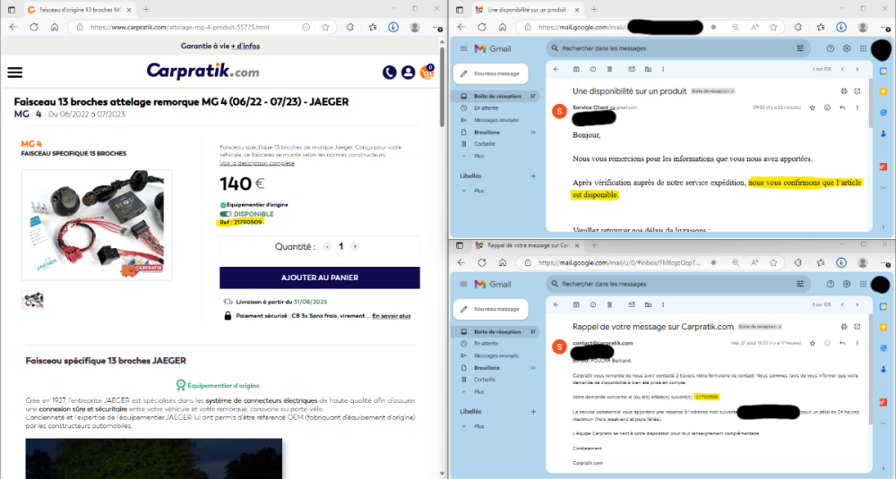
Task: Expand 'Plus' under Corbeille in 'Une disponibilité' window
Action: coord(478,156)
